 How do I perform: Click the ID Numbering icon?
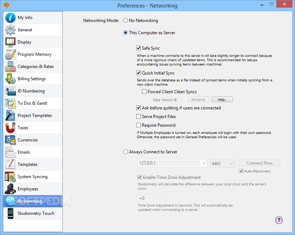point(10,91)
